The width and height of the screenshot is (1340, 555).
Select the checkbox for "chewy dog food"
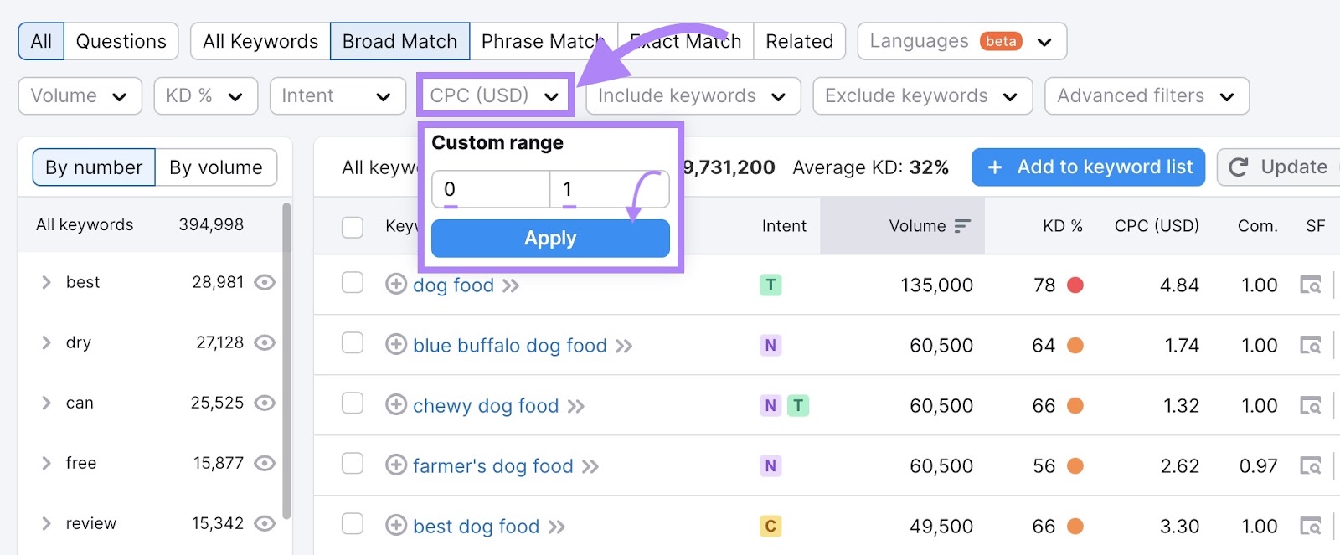(352, 405)
